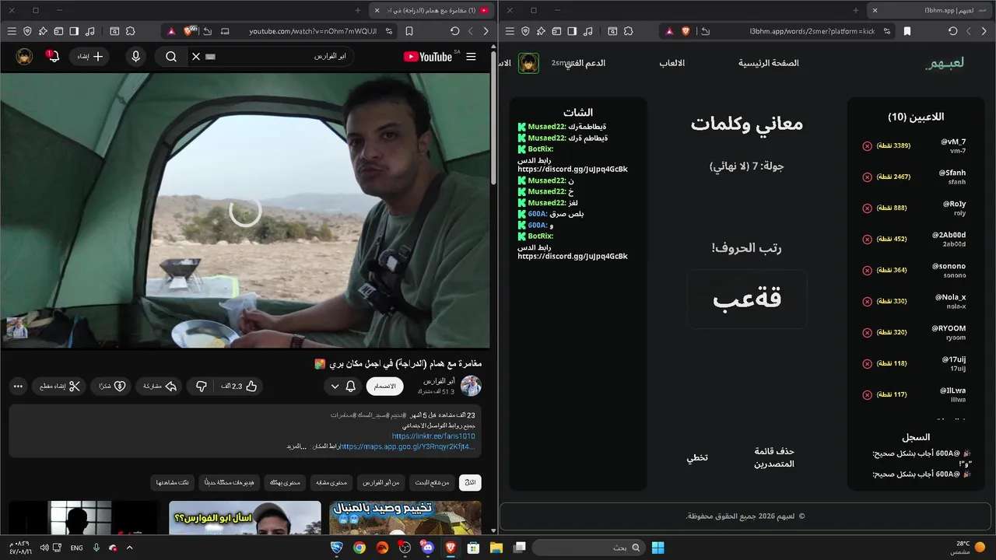Open YouTube Create button
Viewport: 996px width, 560px height.
(x=89, y=57)
